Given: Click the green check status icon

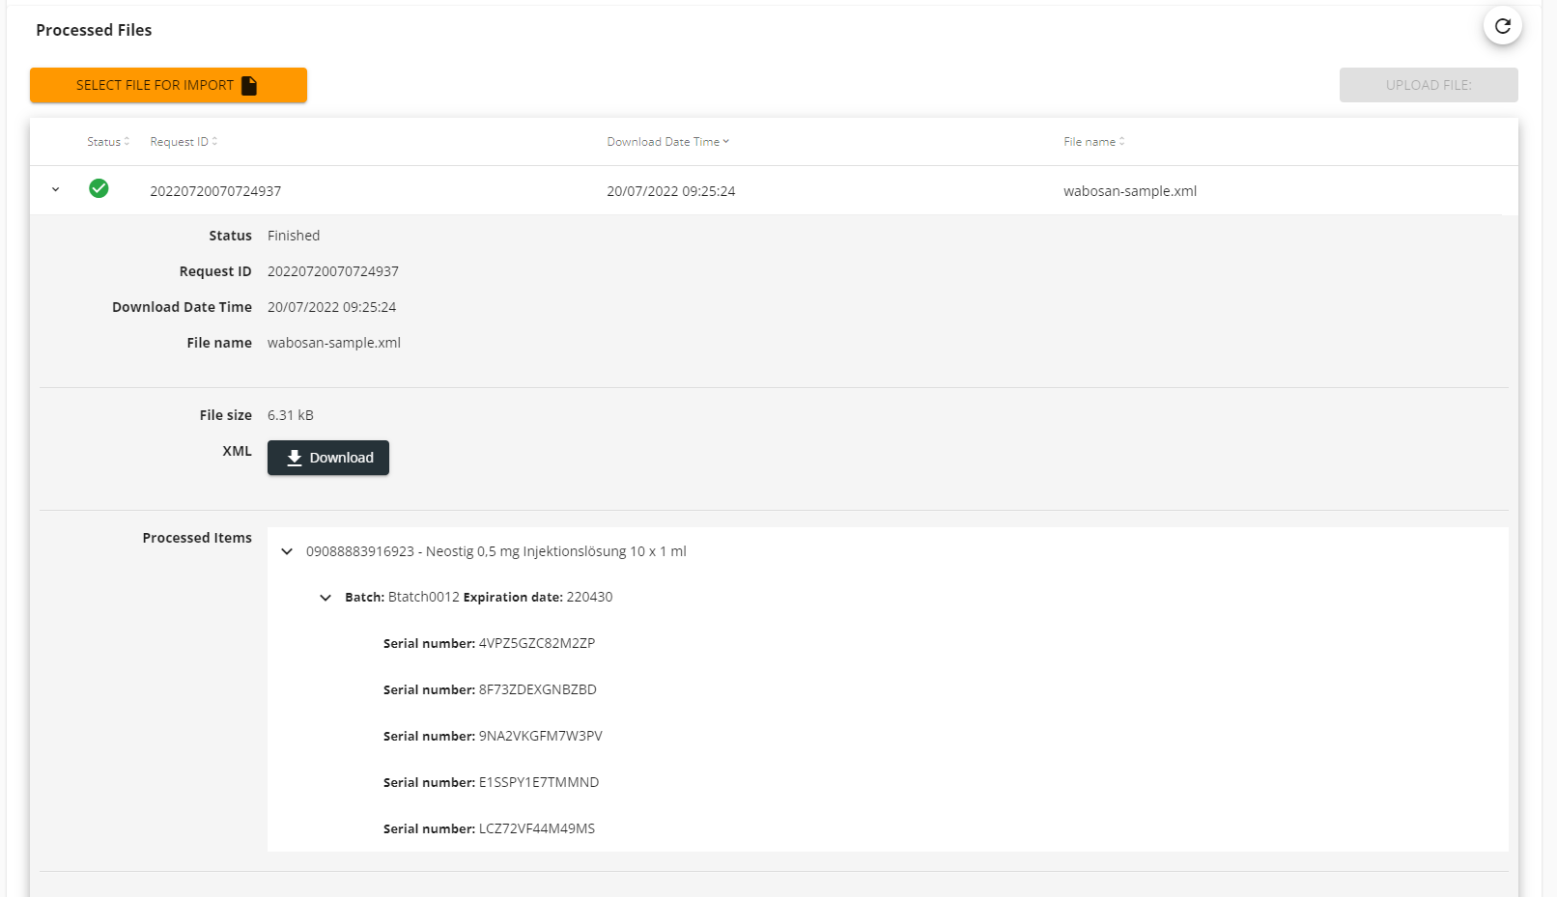Looking at the screenshot, I should (99, 189).
